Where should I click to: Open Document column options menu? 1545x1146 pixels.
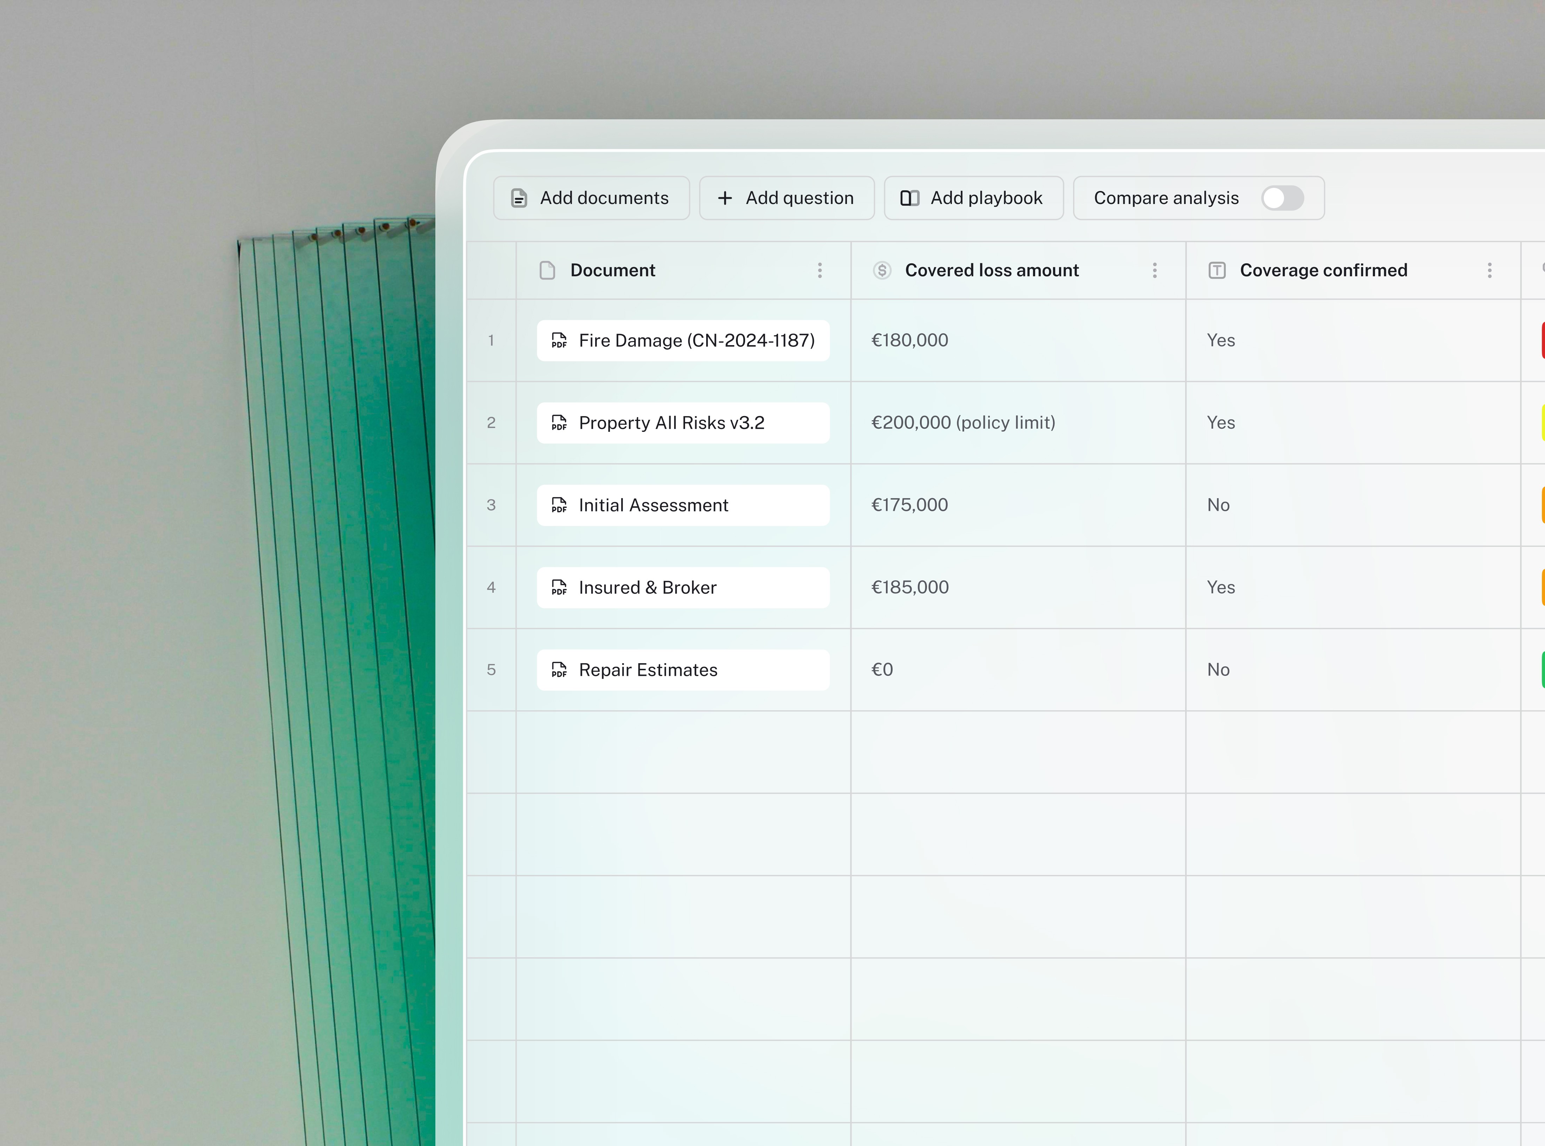[820, 271]
